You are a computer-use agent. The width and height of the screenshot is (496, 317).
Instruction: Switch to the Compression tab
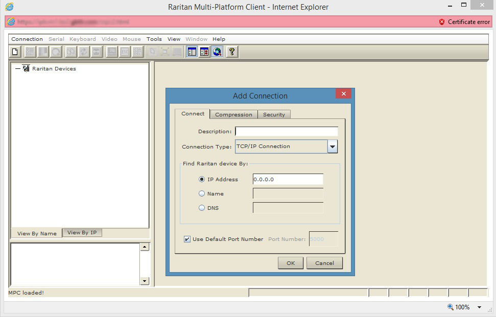pos(234,114)
